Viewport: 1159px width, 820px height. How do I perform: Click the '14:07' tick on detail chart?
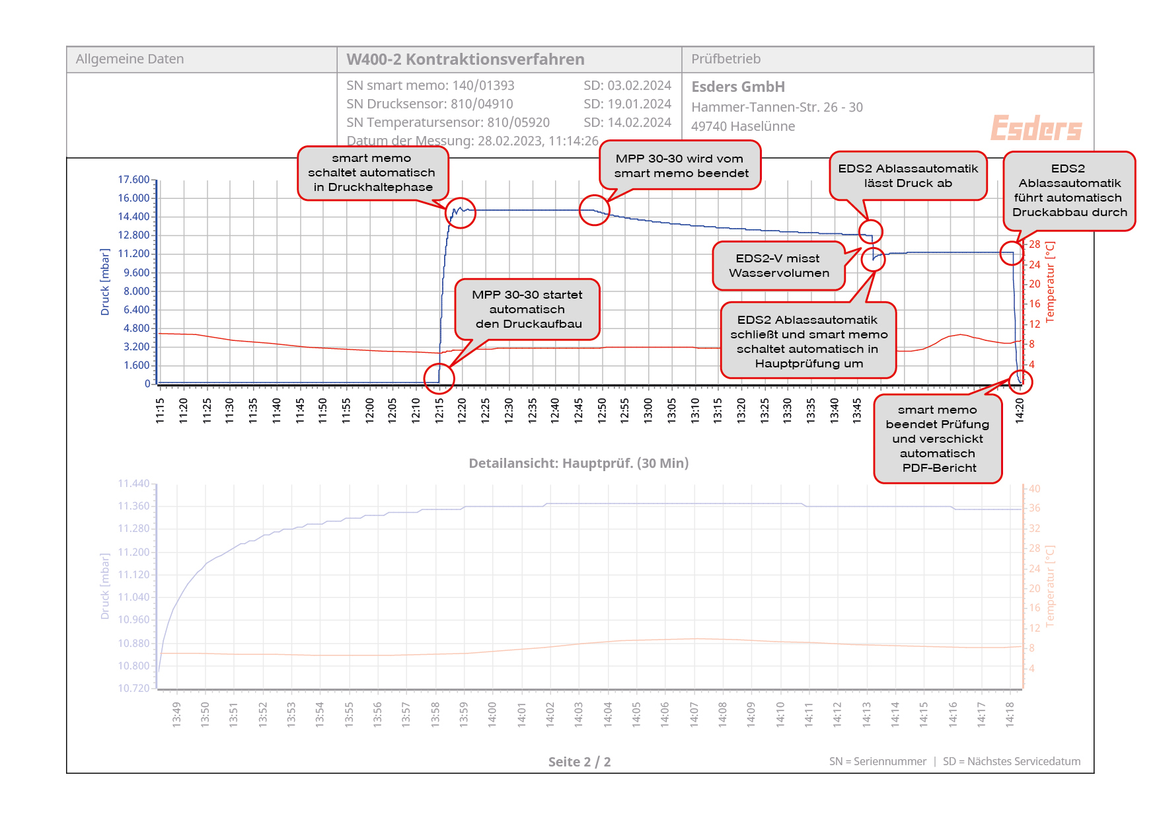[x=694, y=715]
